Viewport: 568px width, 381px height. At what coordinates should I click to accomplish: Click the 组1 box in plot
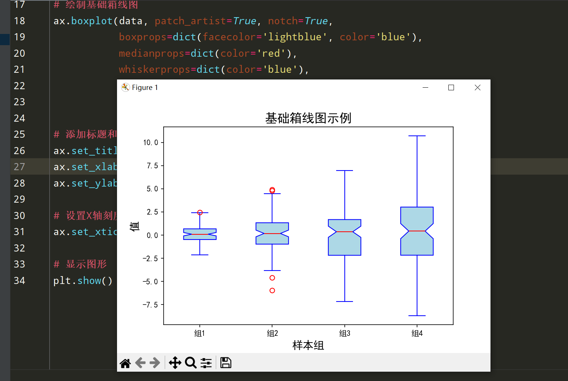click(200, 234)
